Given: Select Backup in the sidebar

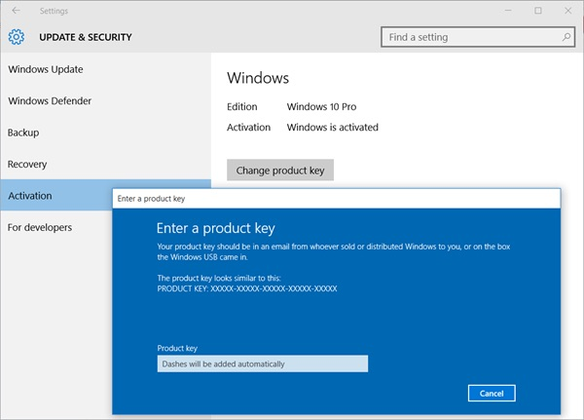Looking at the screenshot, I should 23,133.
